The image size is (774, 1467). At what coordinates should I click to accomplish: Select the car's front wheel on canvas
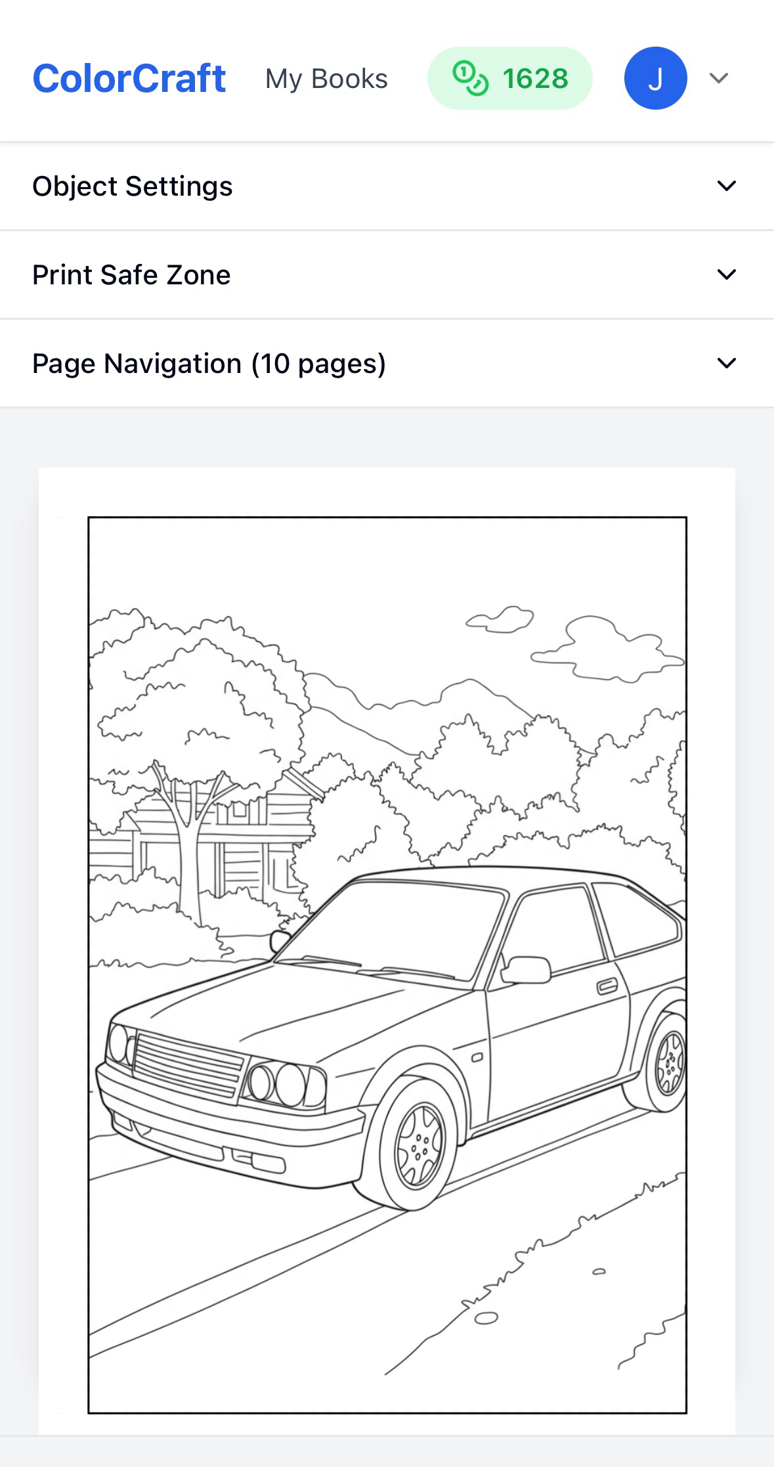coord(418,1145)
